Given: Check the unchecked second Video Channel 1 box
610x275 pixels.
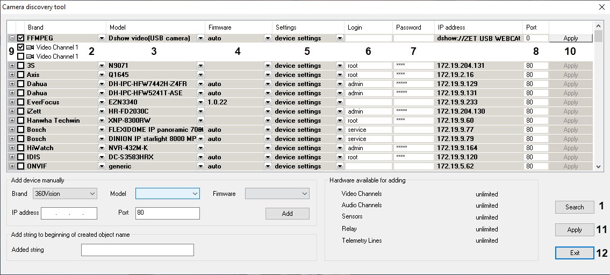Looking at the screenshot, I should pyautogui.click(x=21, y=57).
